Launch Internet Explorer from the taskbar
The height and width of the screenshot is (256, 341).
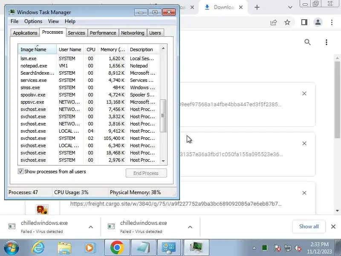[x=38, y=248]
